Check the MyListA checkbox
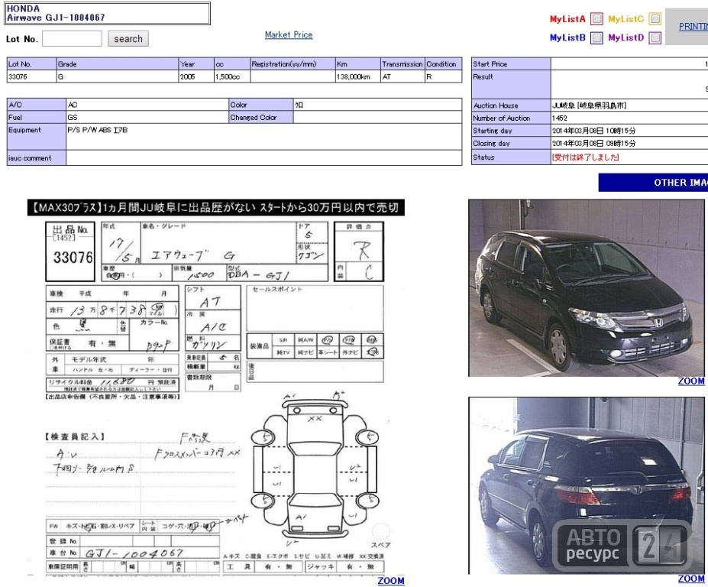The height and width of the screenshot is (587, 708). 597,18
